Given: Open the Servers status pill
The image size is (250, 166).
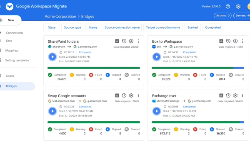Looking at the screenshot, I should (242, 16).
